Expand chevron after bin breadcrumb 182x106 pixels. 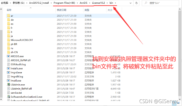tap(115, 3)
